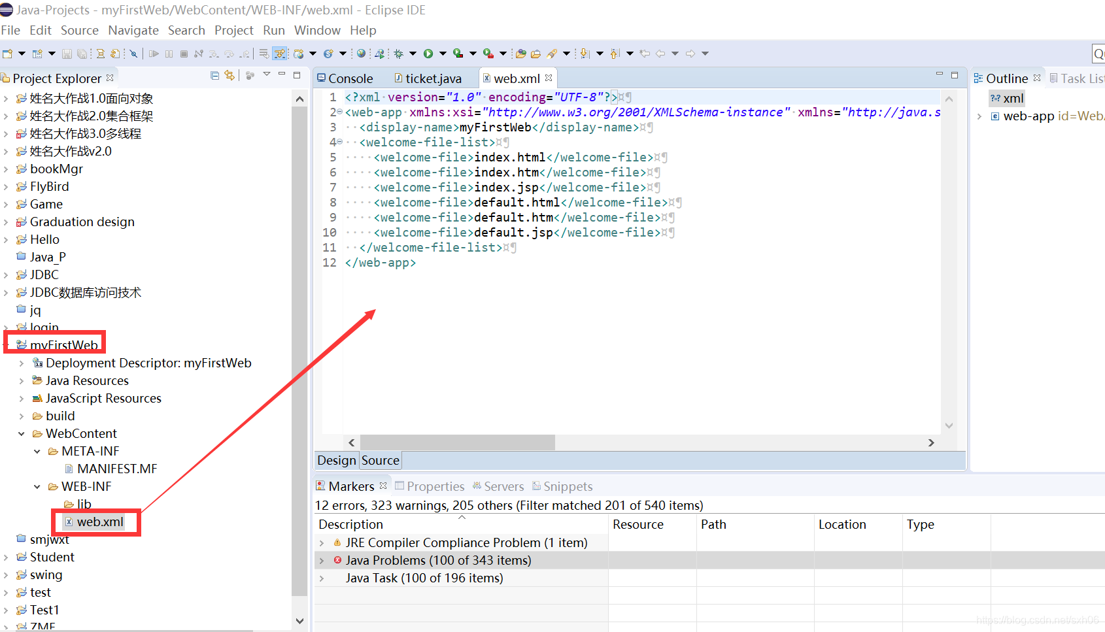Expand the web-app node in Outline
The image size is (1105, 632).
(x=979, y=116)
